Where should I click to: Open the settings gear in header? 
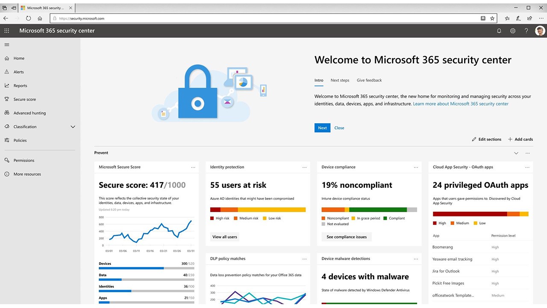(513, 31)
